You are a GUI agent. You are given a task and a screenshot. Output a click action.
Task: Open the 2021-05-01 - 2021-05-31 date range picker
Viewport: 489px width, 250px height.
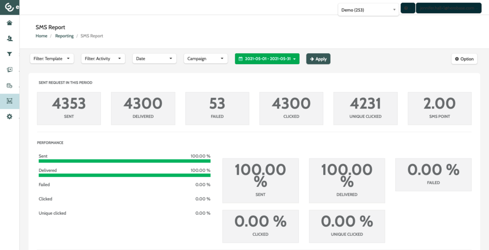[x=267, y=59]
